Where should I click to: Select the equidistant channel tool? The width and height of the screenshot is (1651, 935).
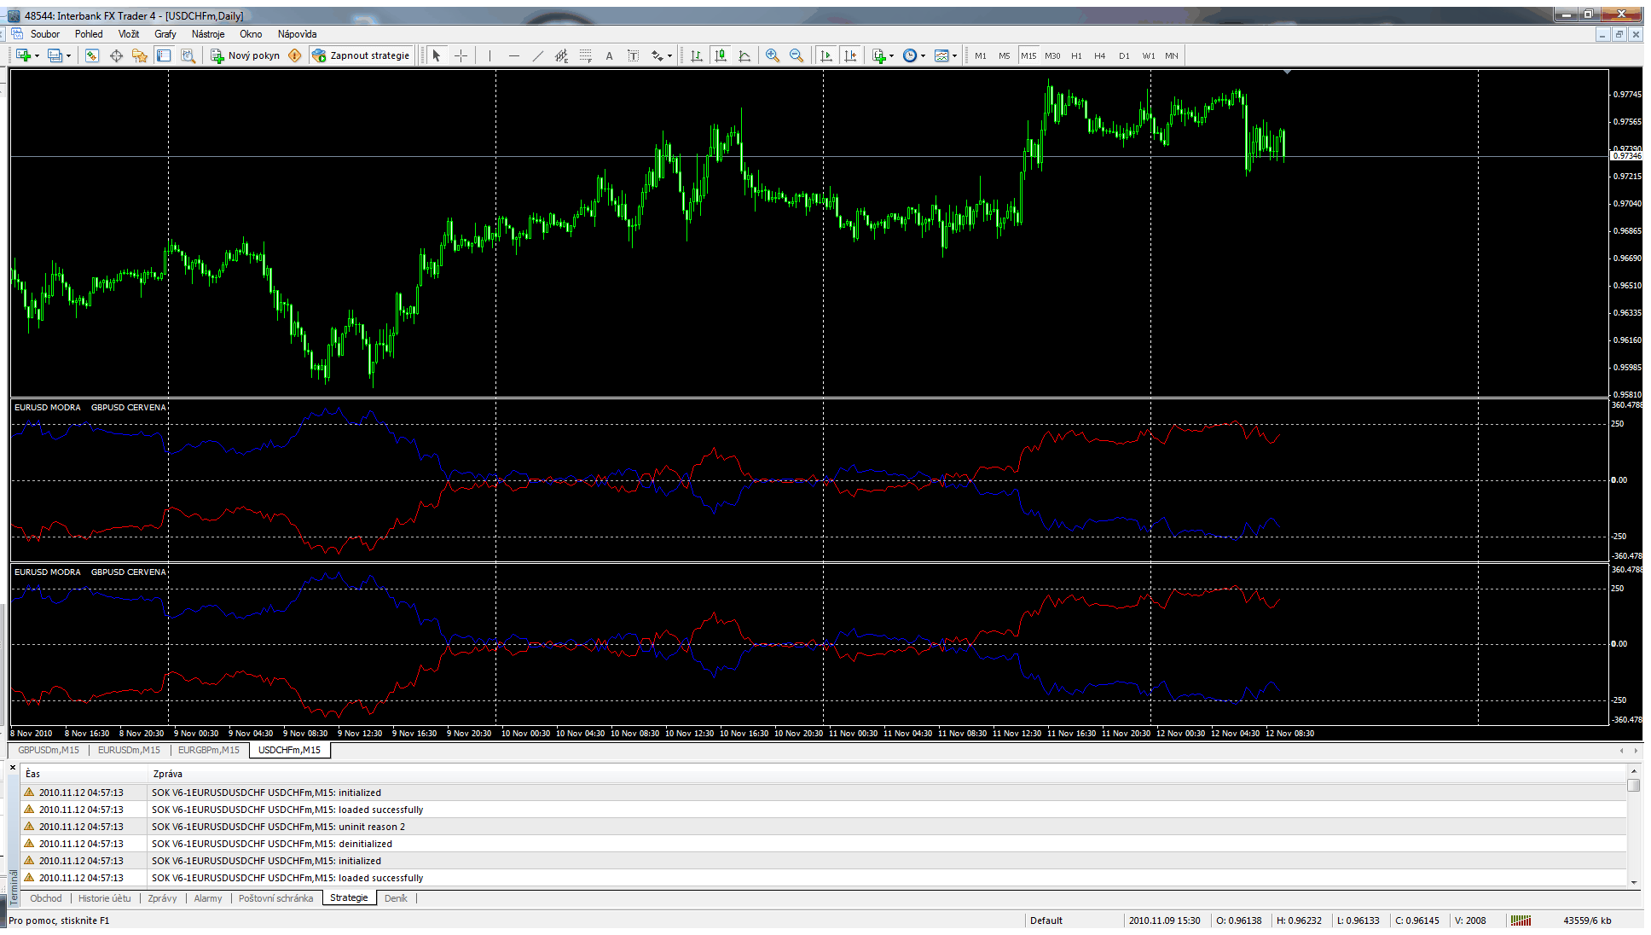pos(561,55)
